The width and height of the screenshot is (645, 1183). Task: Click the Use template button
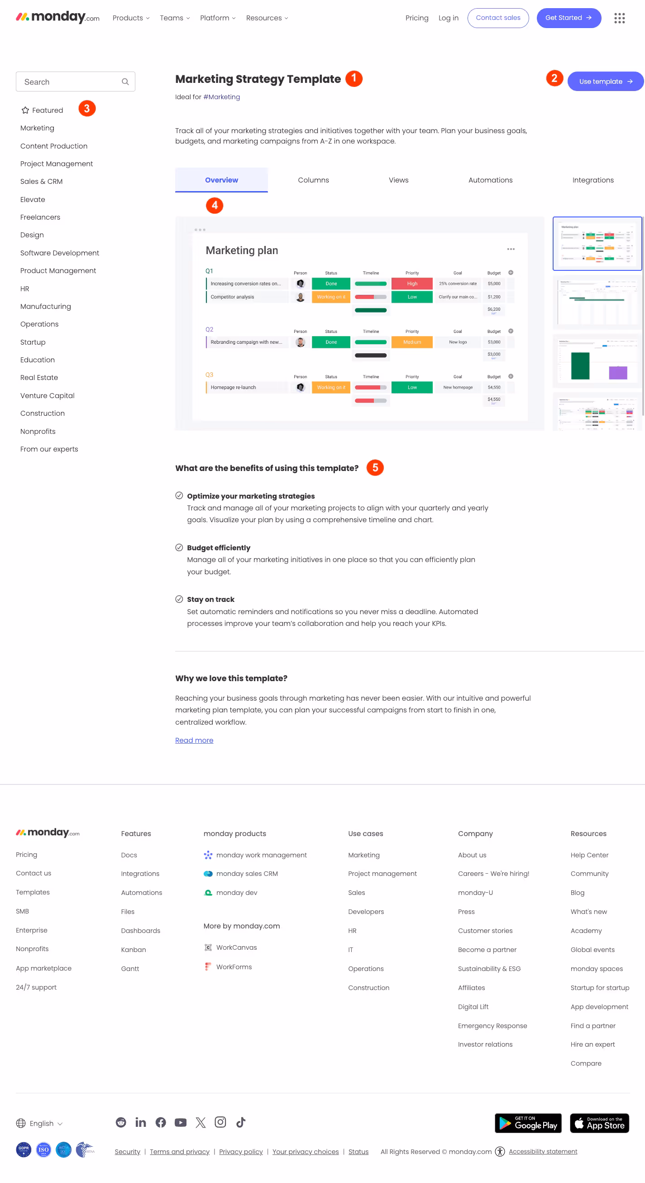click(x=605, y=81)
